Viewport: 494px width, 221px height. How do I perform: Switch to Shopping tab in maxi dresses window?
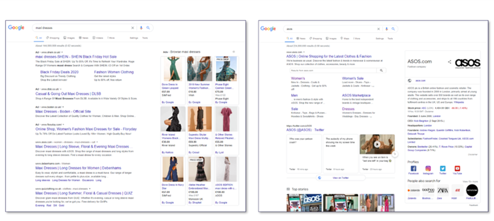52,38
